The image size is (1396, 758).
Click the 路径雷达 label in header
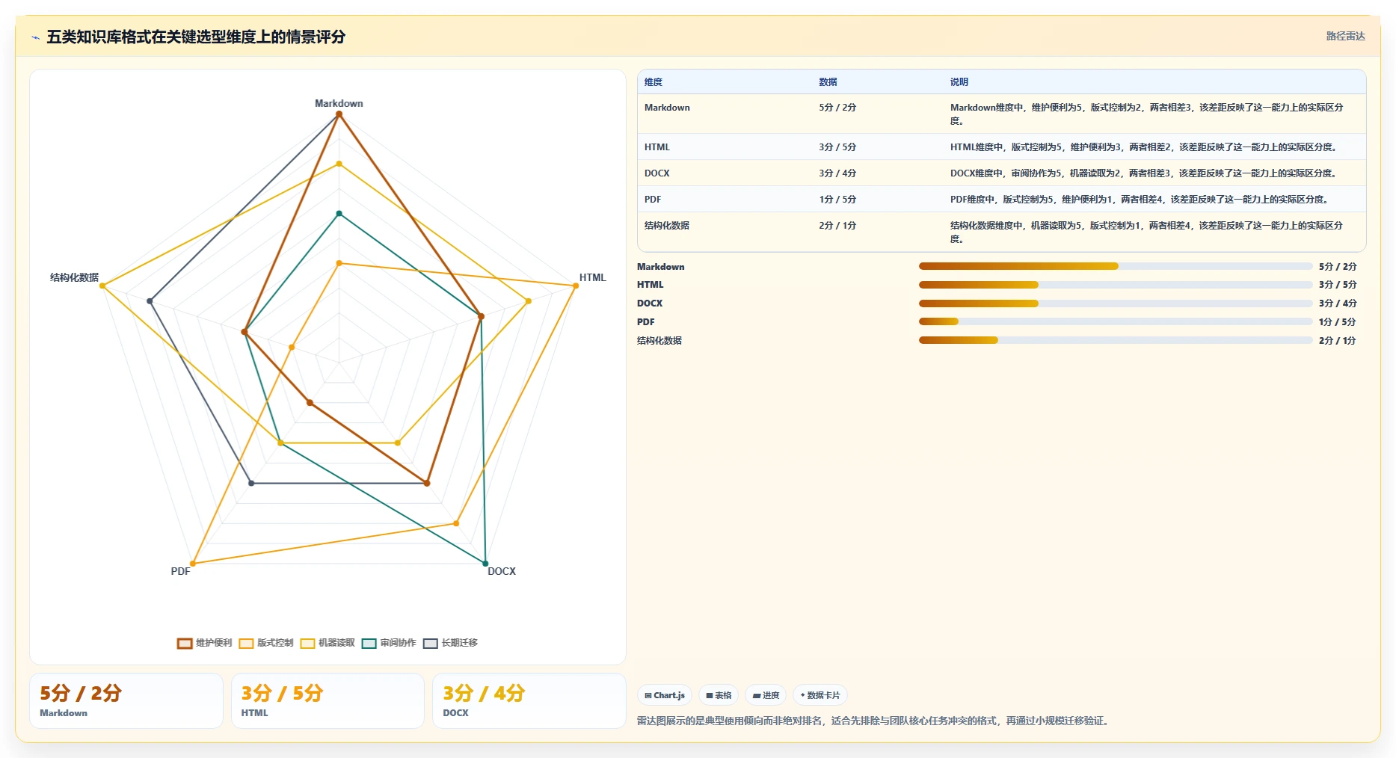tap(1345, 36)
